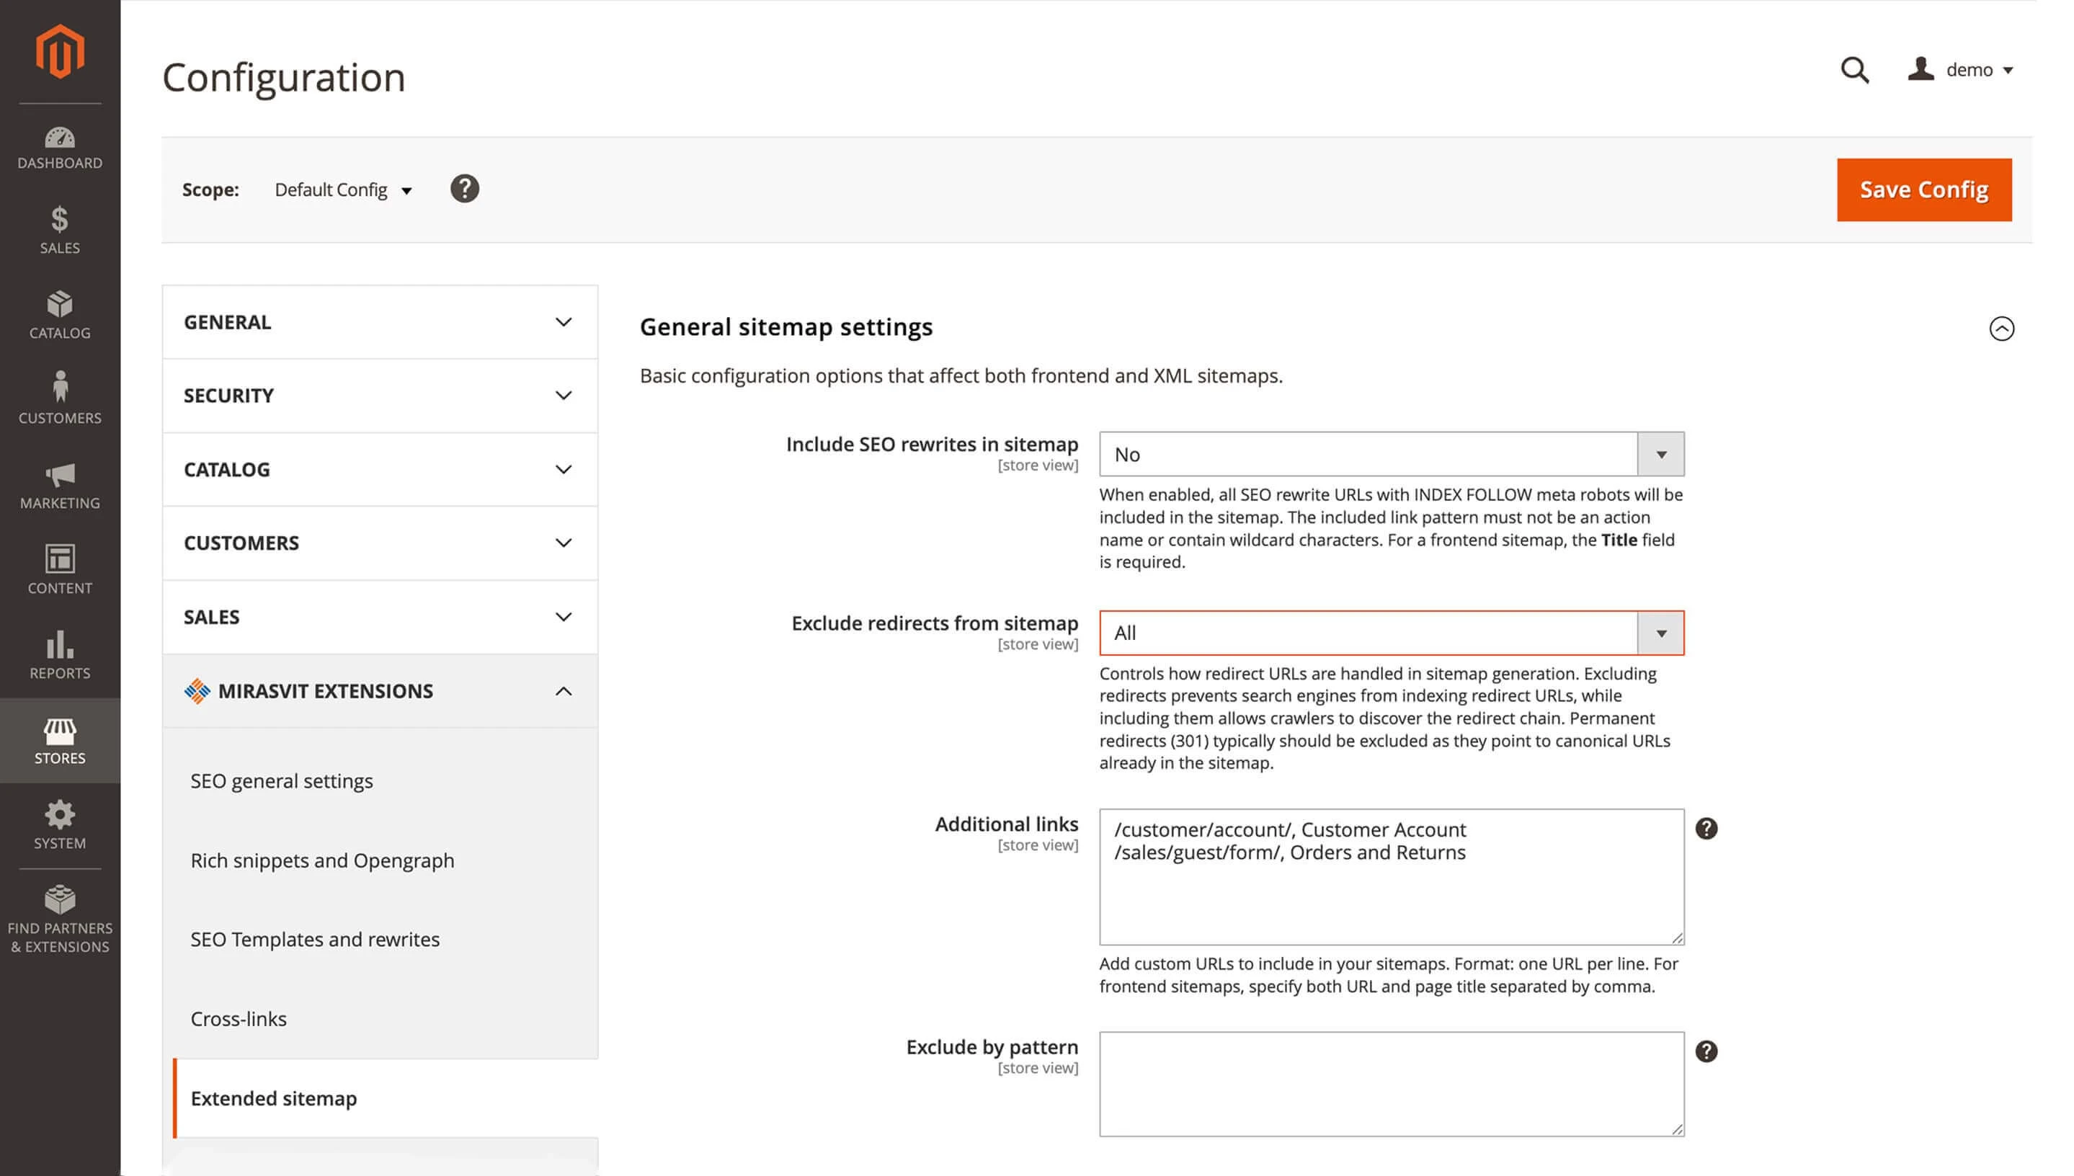Expand the GENERAL configuration section
Screen dimensions: 2074x1176
tap(380, 322)
